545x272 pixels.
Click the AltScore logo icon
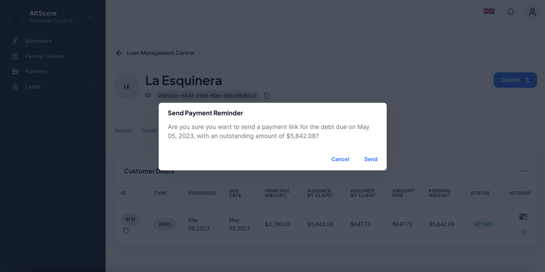pyautogui.click(x=16, y=17)
